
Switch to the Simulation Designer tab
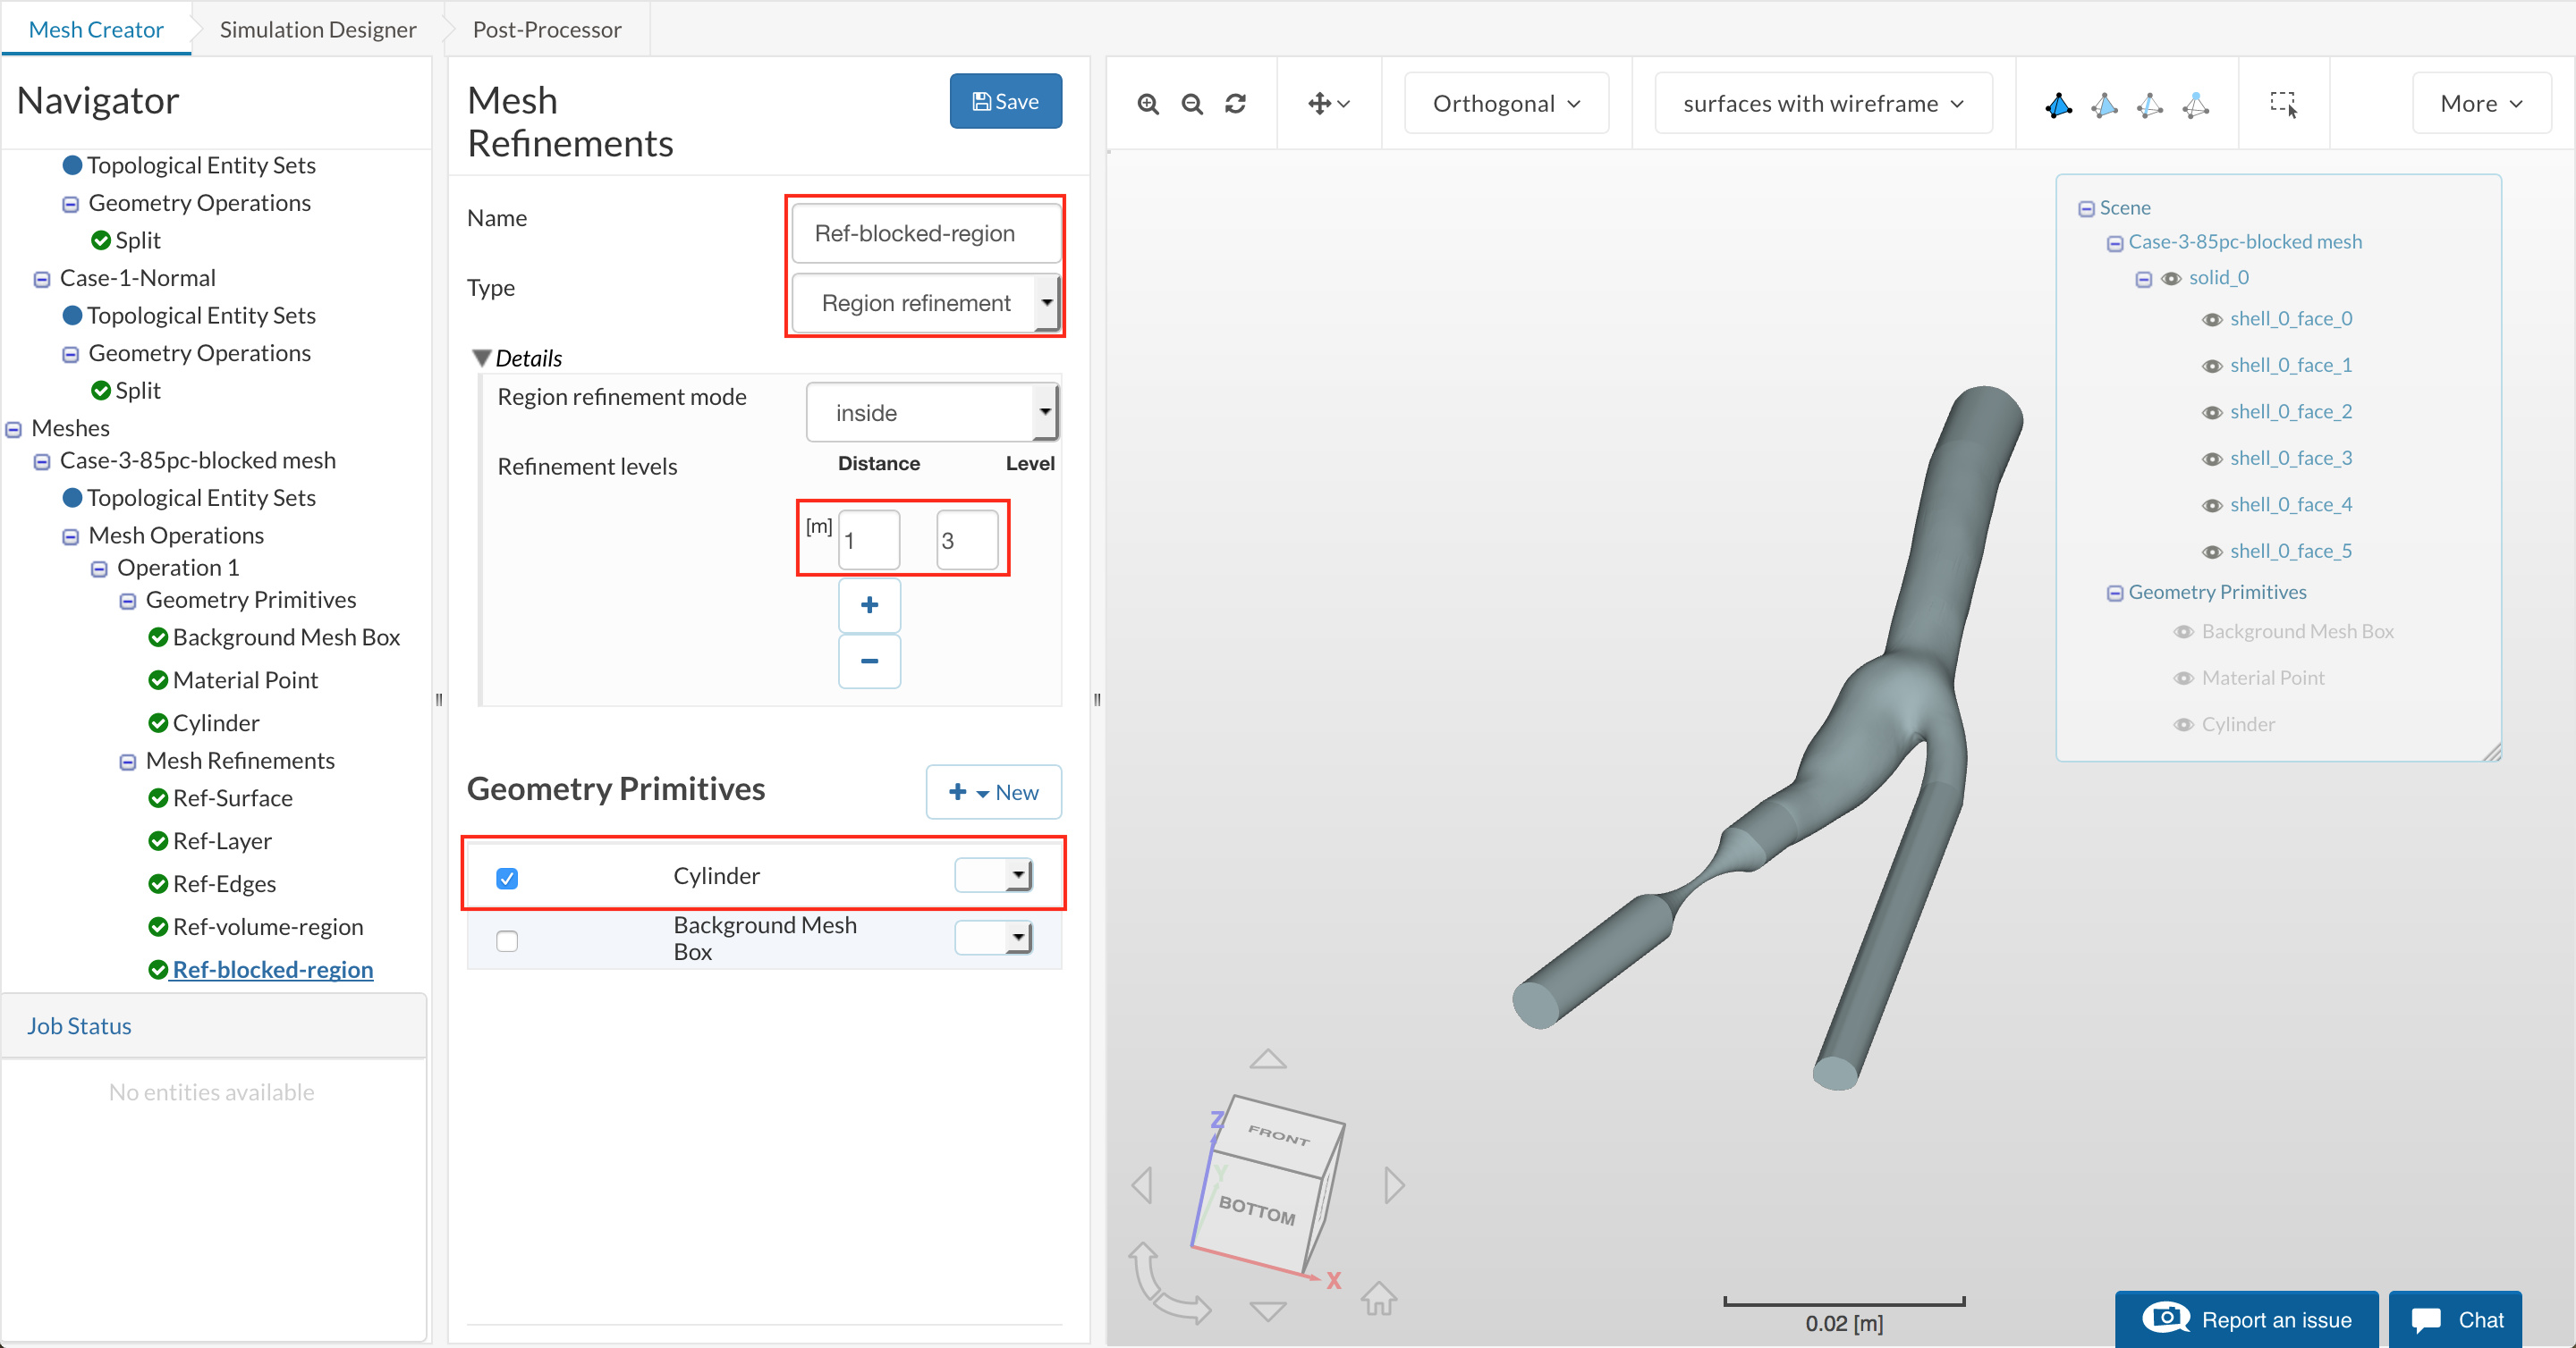318,29
